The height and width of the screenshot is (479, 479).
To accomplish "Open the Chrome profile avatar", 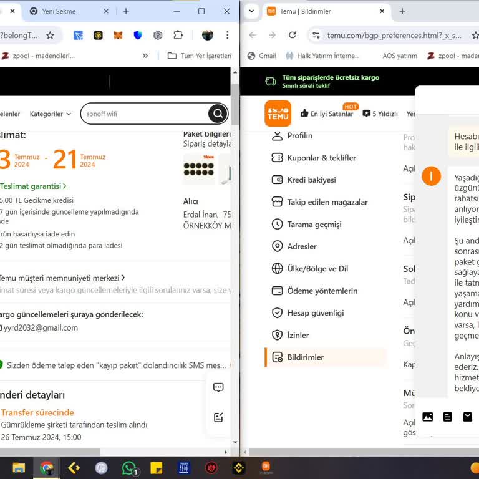I will click(x=208, y=36).
